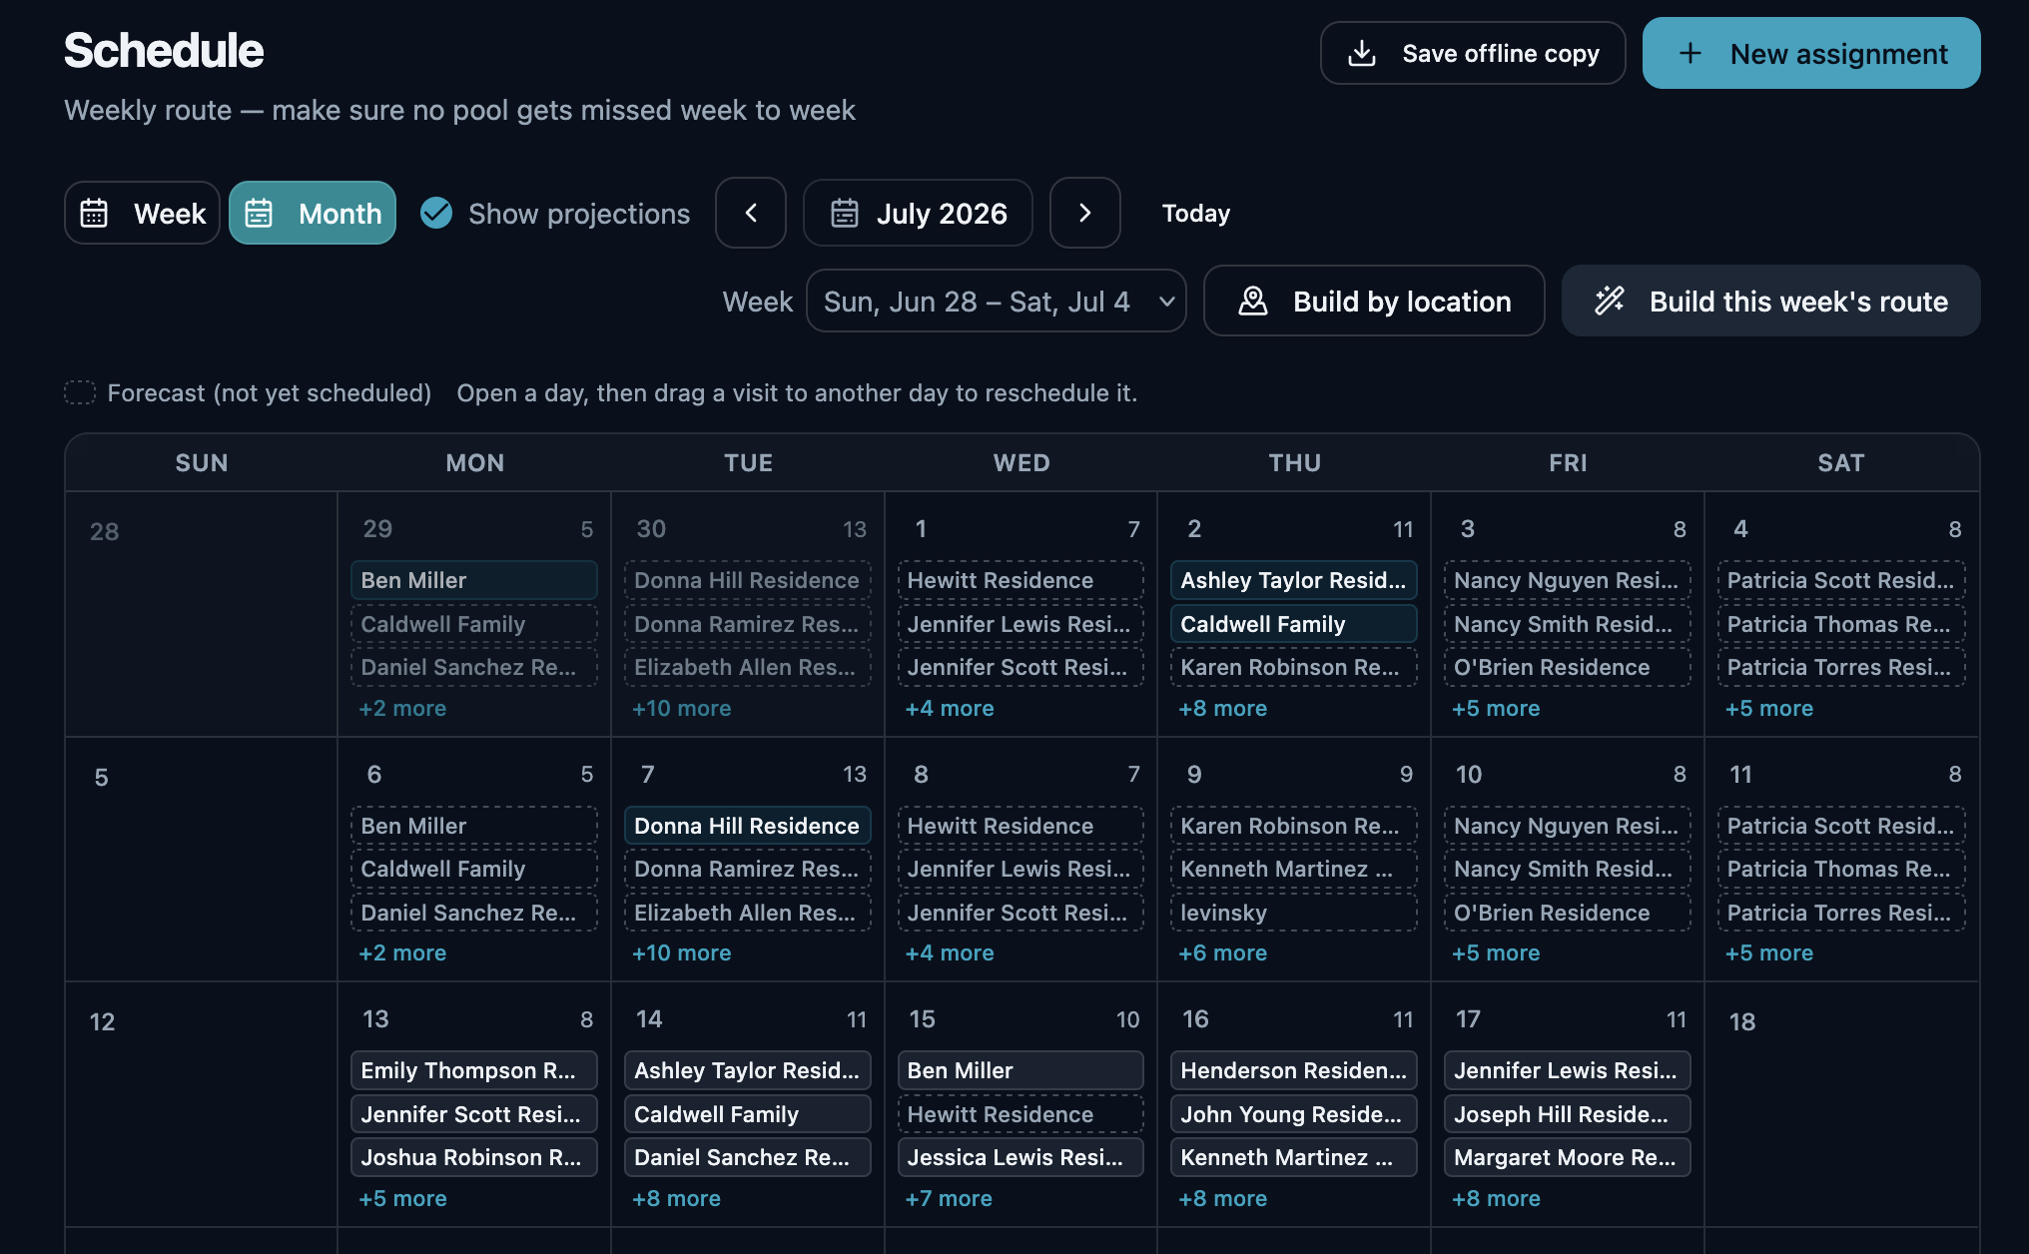The image size is (2029, 1254).
Task: Switch to Week view
Action: (x=142, y=213)
